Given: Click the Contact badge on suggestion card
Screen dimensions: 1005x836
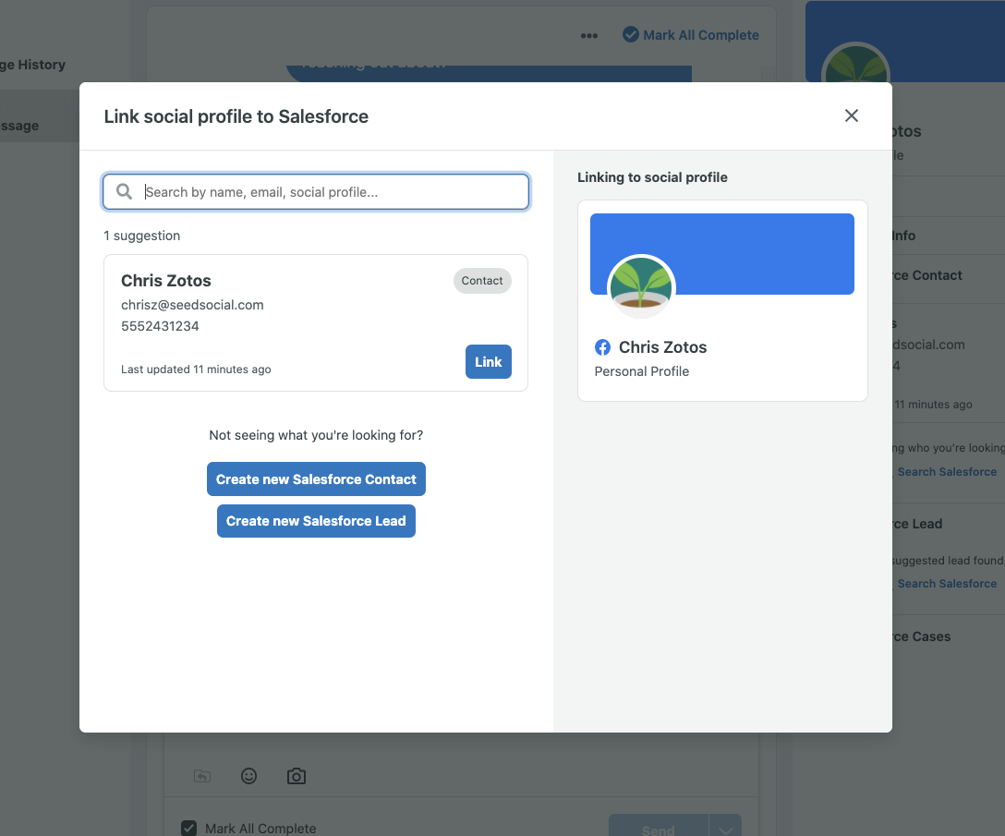Looking at the screenshot, I should pyautogui.click(x=482, y=281).
